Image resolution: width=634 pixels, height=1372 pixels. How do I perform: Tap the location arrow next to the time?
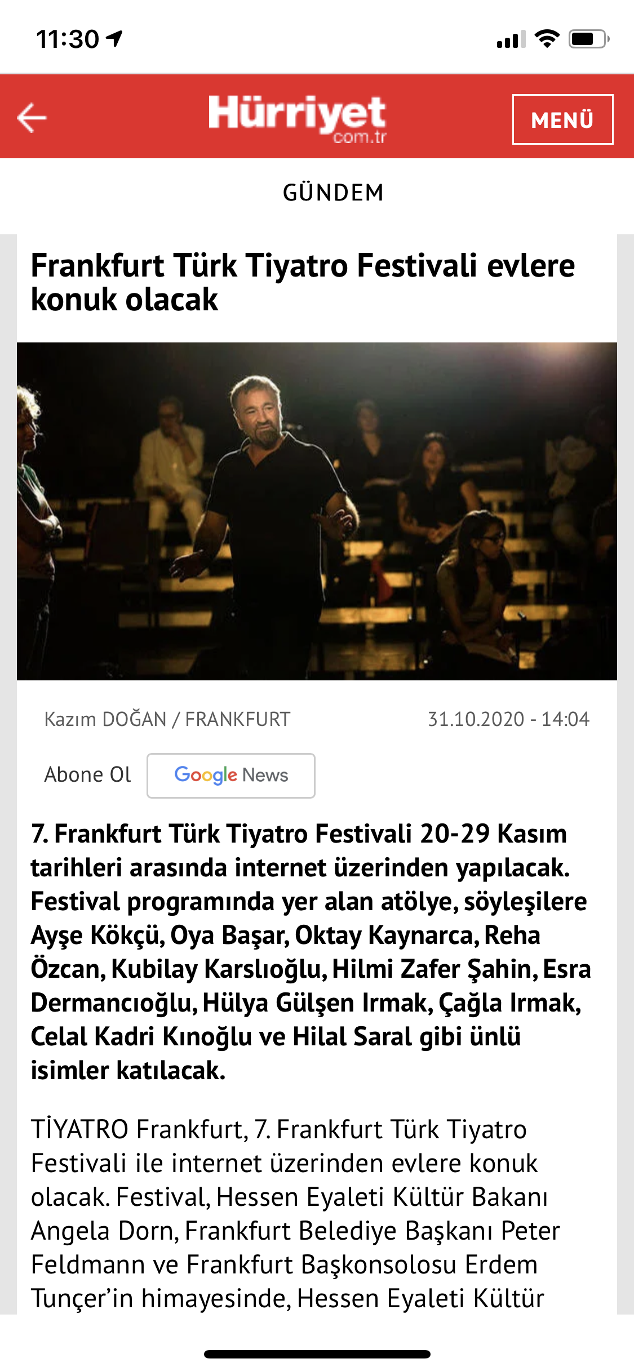pos(115,39)
